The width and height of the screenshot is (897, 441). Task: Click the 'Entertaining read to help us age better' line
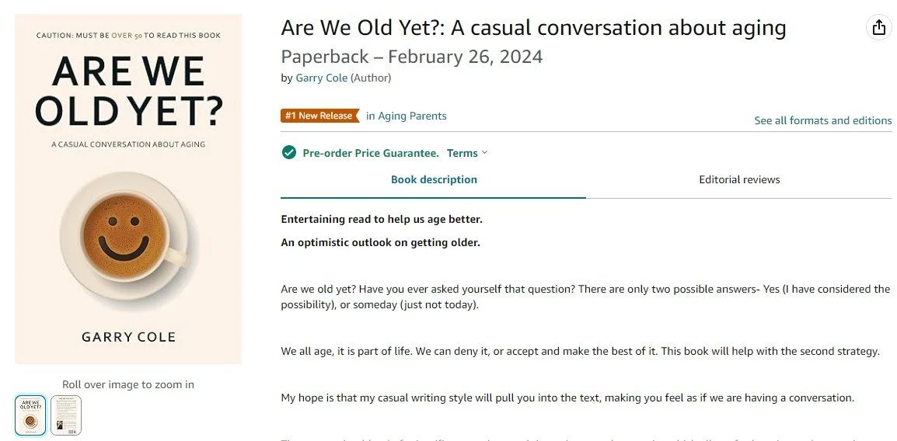pyautogui.click(x=382, y=219)
